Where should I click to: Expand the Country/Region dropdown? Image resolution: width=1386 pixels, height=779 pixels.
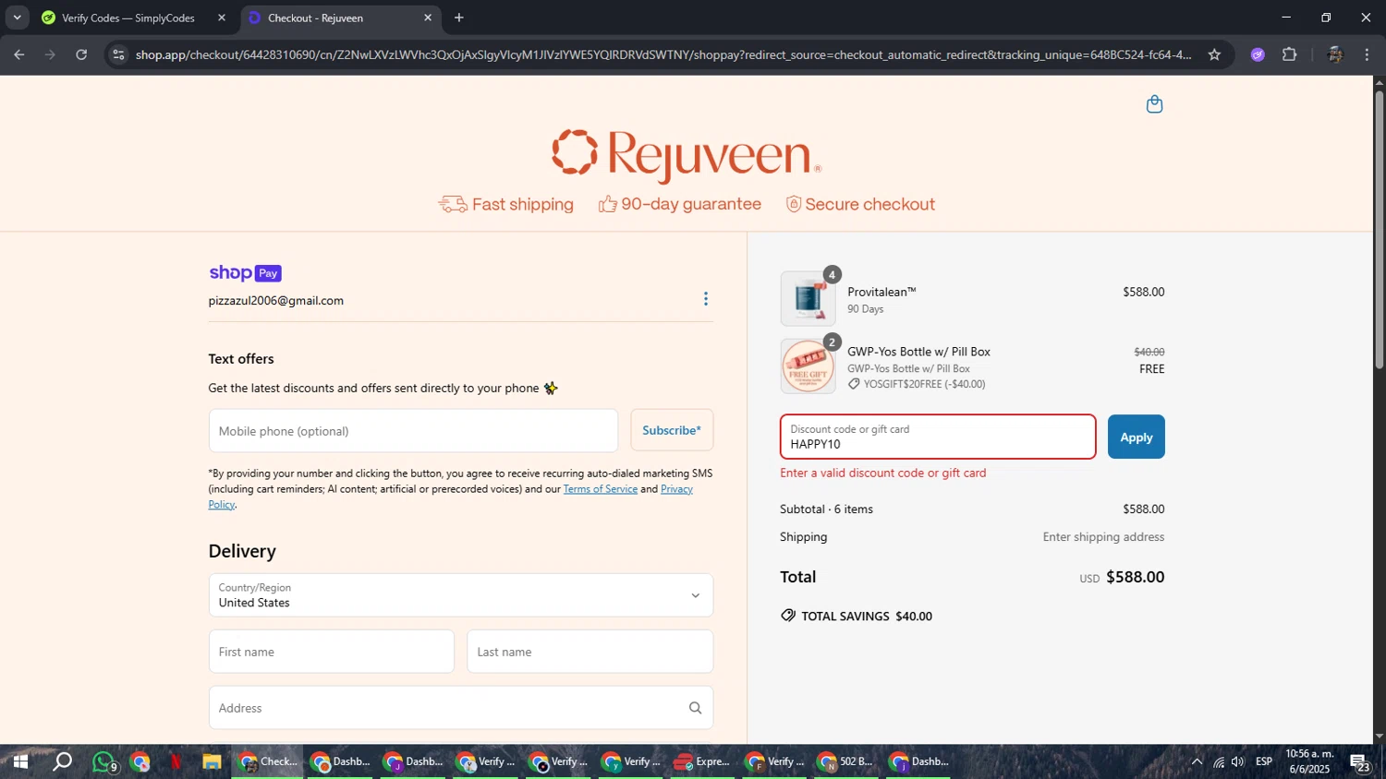coord(461,595)
